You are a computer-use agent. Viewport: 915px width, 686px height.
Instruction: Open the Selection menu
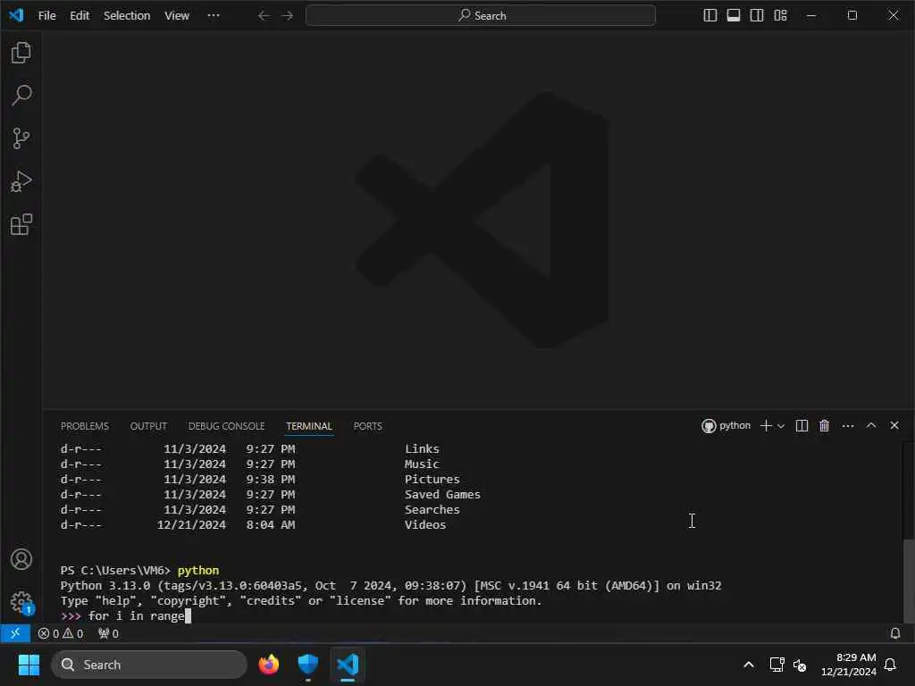(127, 16)
